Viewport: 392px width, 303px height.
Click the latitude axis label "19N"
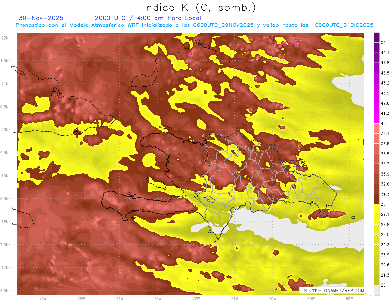click(x=5, y=176)
